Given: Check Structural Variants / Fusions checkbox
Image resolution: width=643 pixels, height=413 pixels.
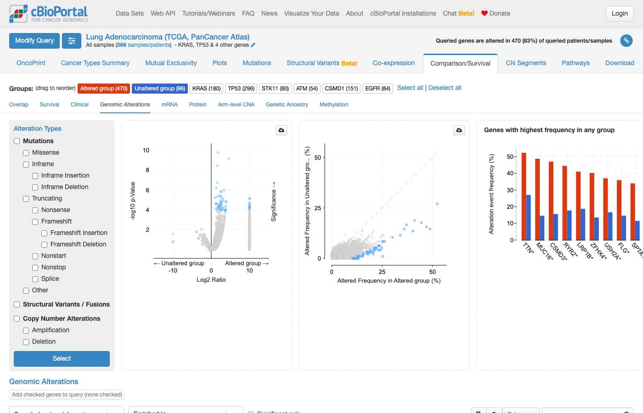Looking at the screenshot, I should (17, 305).
